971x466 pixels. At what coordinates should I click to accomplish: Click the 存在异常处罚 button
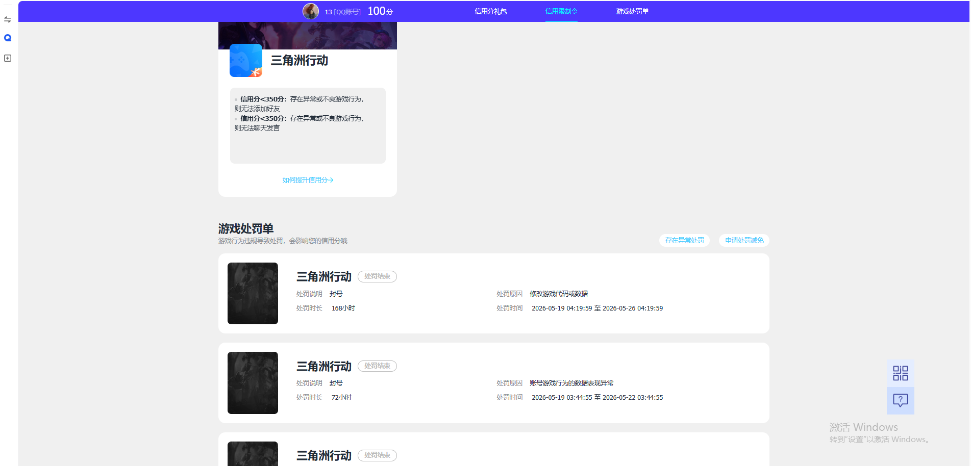(x=684, y=240)
